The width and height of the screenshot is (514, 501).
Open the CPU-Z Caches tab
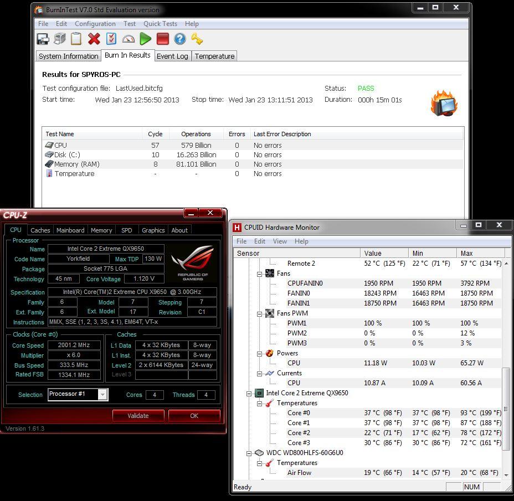40,230
